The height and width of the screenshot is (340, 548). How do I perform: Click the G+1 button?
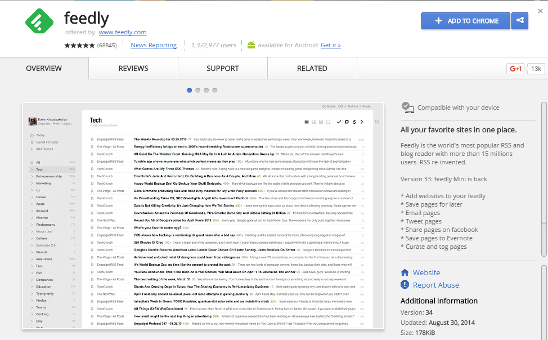(x=515, y=69)
